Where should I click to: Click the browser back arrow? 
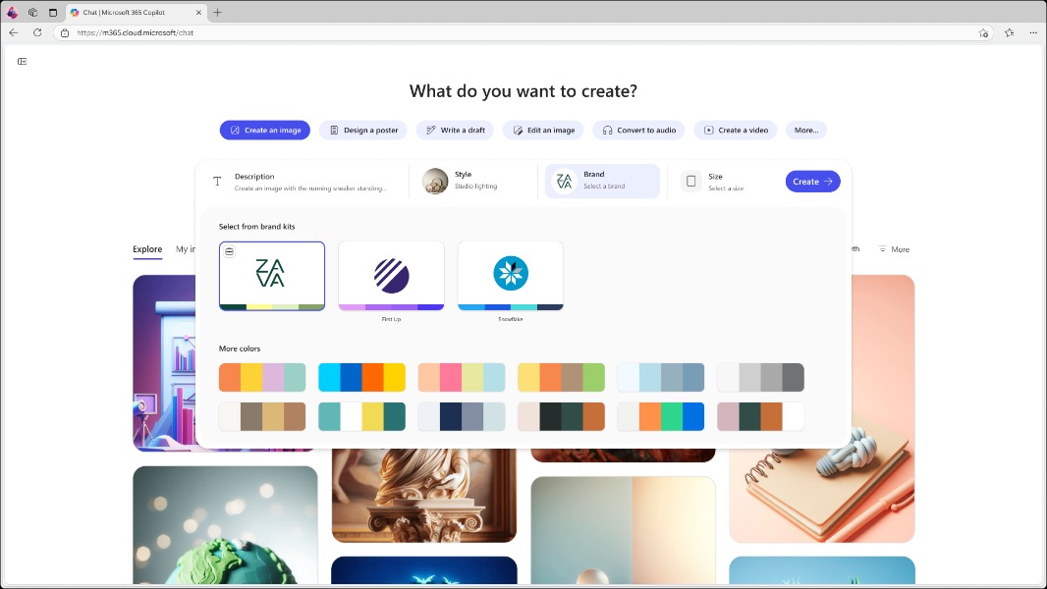pos(14,32)
